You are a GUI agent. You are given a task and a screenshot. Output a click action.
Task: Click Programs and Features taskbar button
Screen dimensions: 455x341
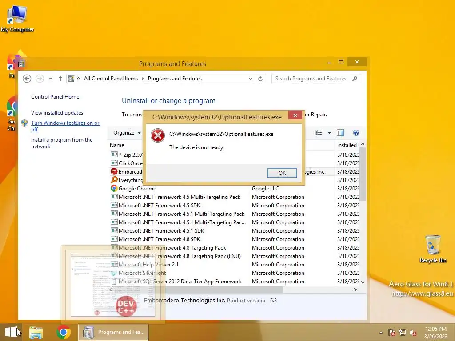click(113, 332)
